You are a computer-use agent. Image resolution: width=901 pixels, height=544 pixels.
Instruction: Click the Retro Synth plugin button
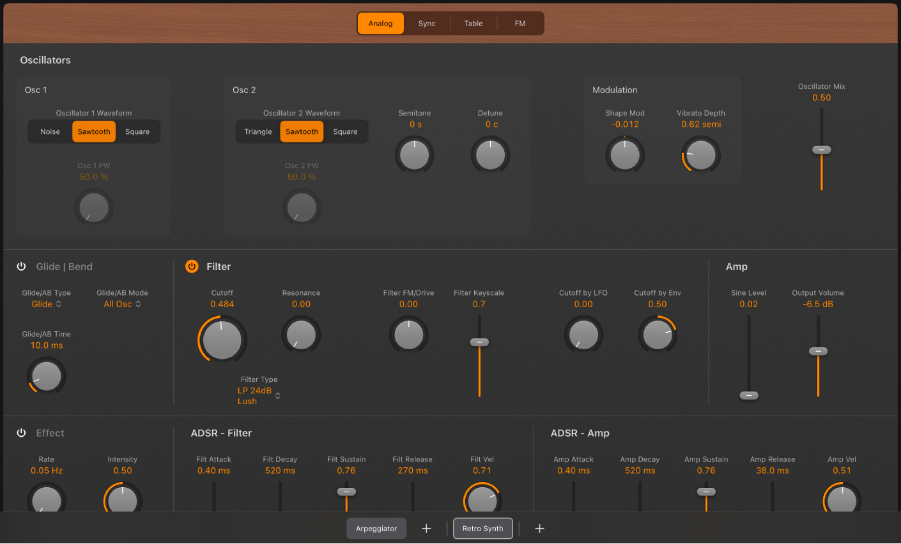[x=482, y=528]
